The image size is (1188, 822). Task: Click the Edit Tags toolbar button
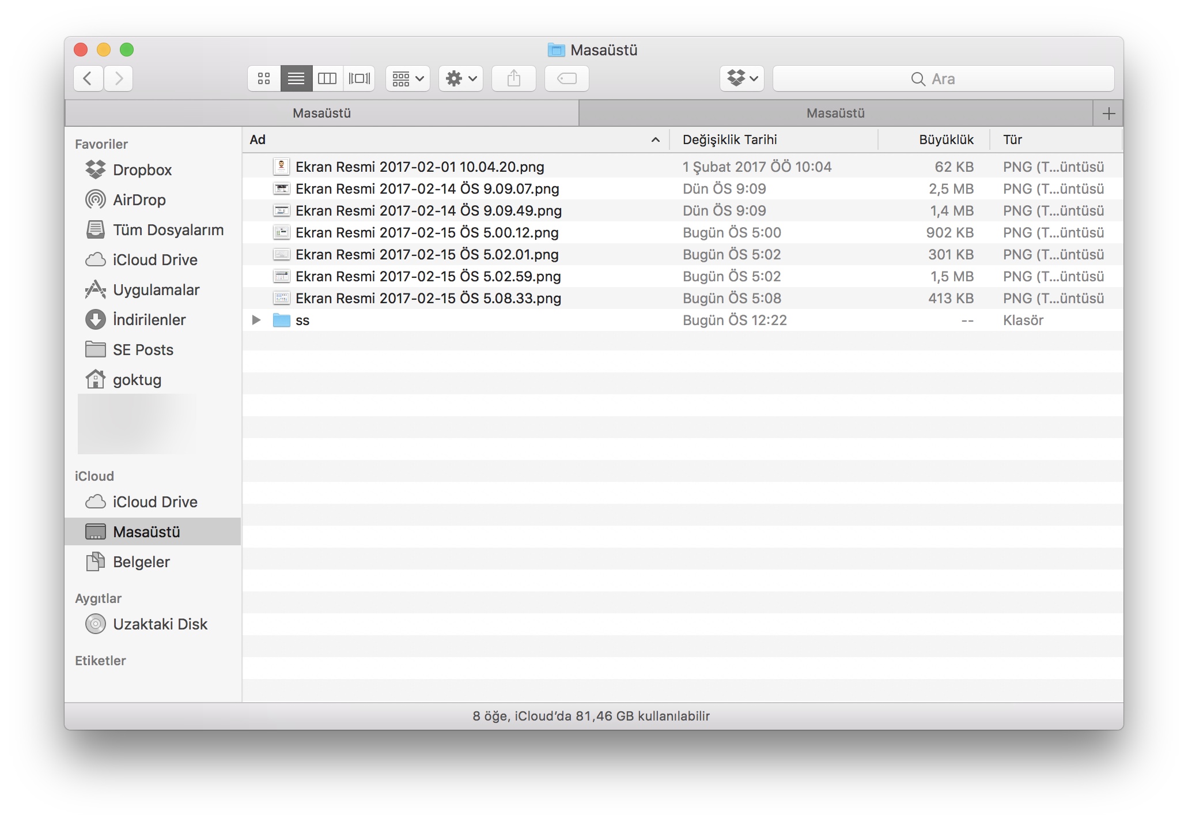(566, 78)
